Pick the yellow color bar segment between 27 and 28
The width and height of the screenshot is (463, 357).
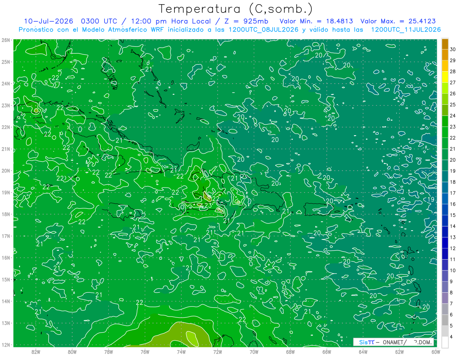coord(445,77)
